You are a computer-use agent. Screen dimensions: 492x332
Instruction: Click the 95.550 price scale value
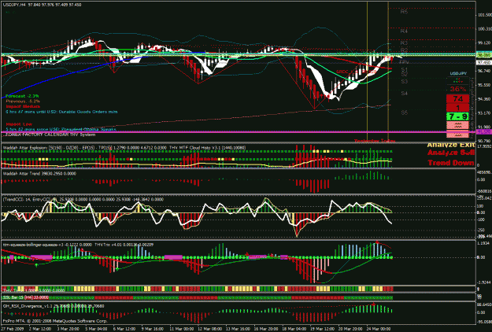(484, 85)
